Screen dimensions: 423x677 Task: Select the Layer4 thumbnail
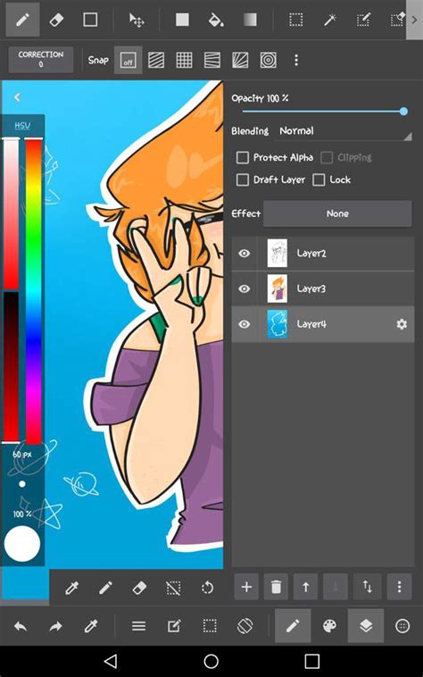coord(278,324)
